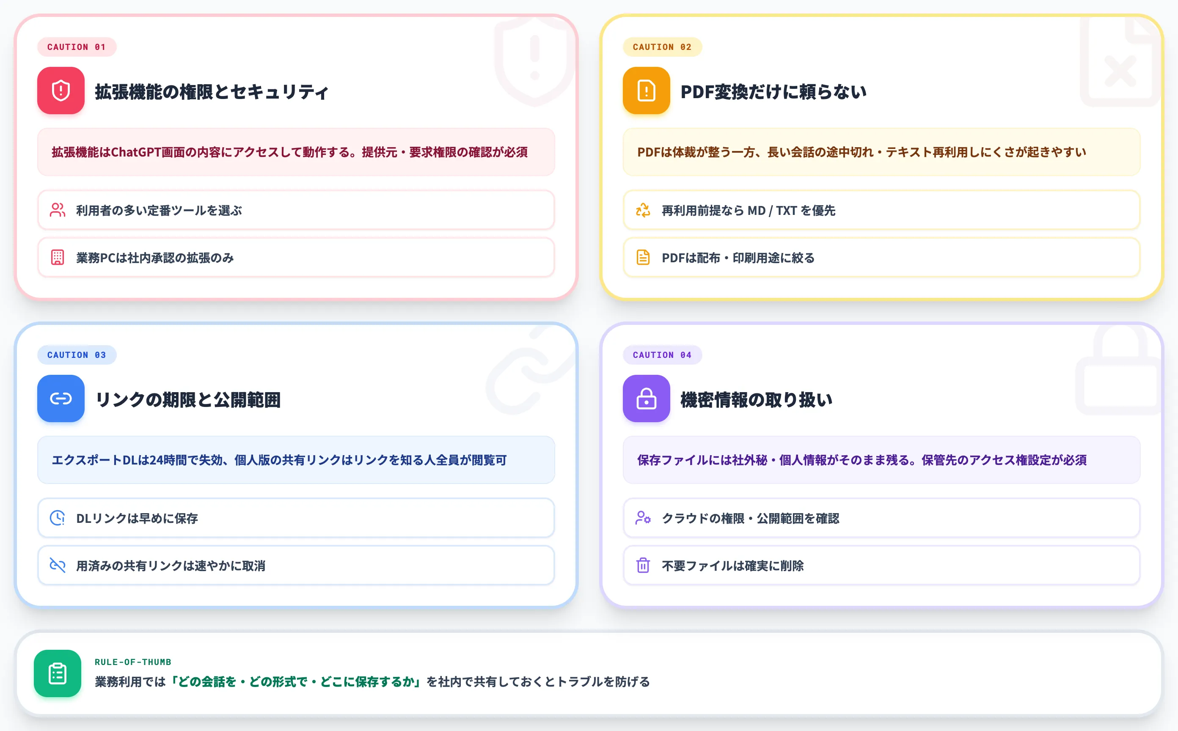Select the CAUTION 01 badge
The height and width of the screenshot is (731, 1178).
[x=77, y=47]
